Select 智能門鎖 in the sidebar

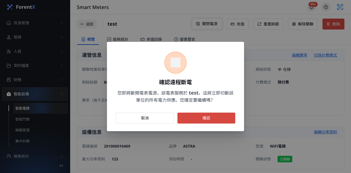[40, 119]
